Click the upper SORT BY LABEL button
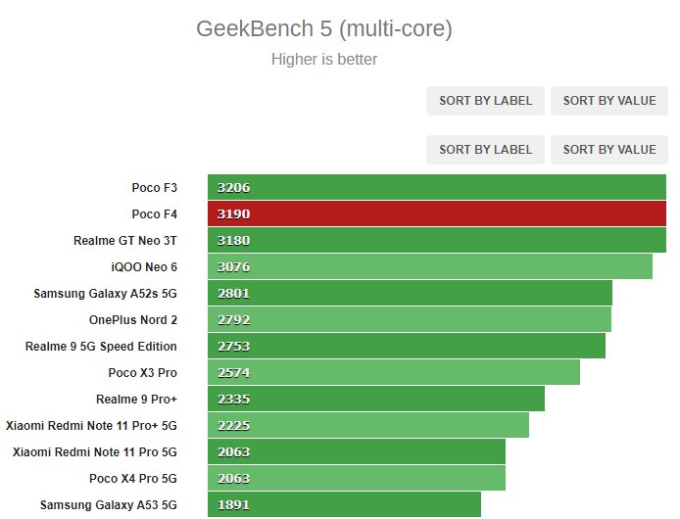This screenshot has width=680, height=519. pos(485,101)
